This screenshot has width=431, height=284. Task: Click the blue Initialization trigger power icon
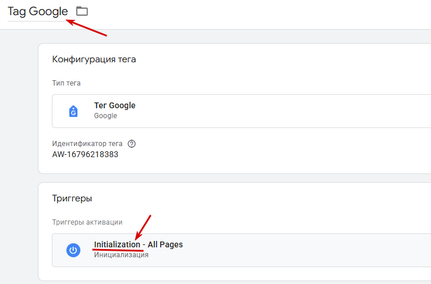point(73,250)
